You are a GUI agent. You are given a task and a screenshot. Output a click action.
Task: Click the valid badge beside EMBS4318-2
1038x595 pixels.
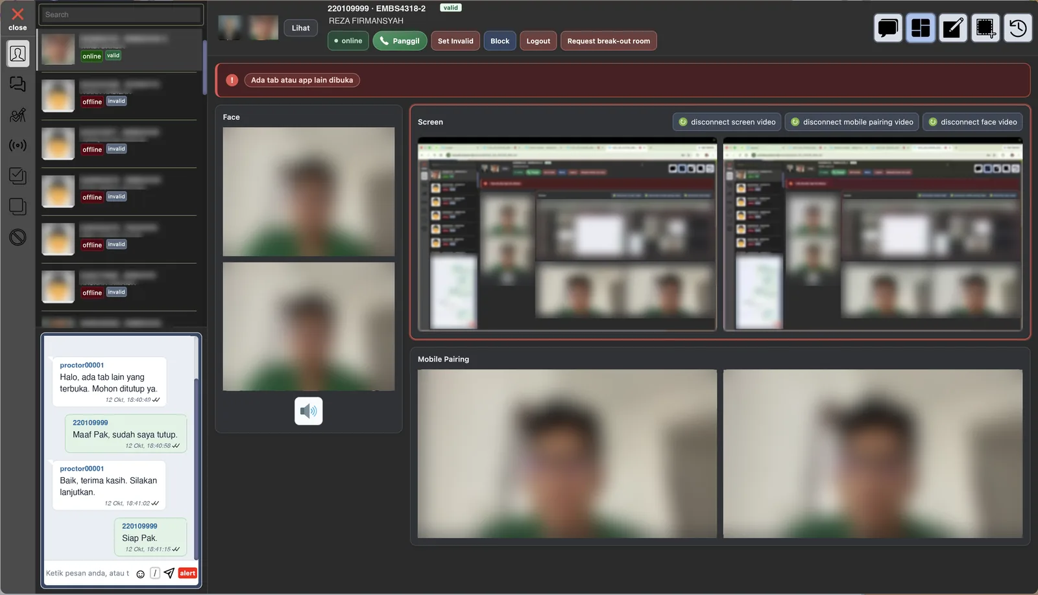(x=451, y=8)
